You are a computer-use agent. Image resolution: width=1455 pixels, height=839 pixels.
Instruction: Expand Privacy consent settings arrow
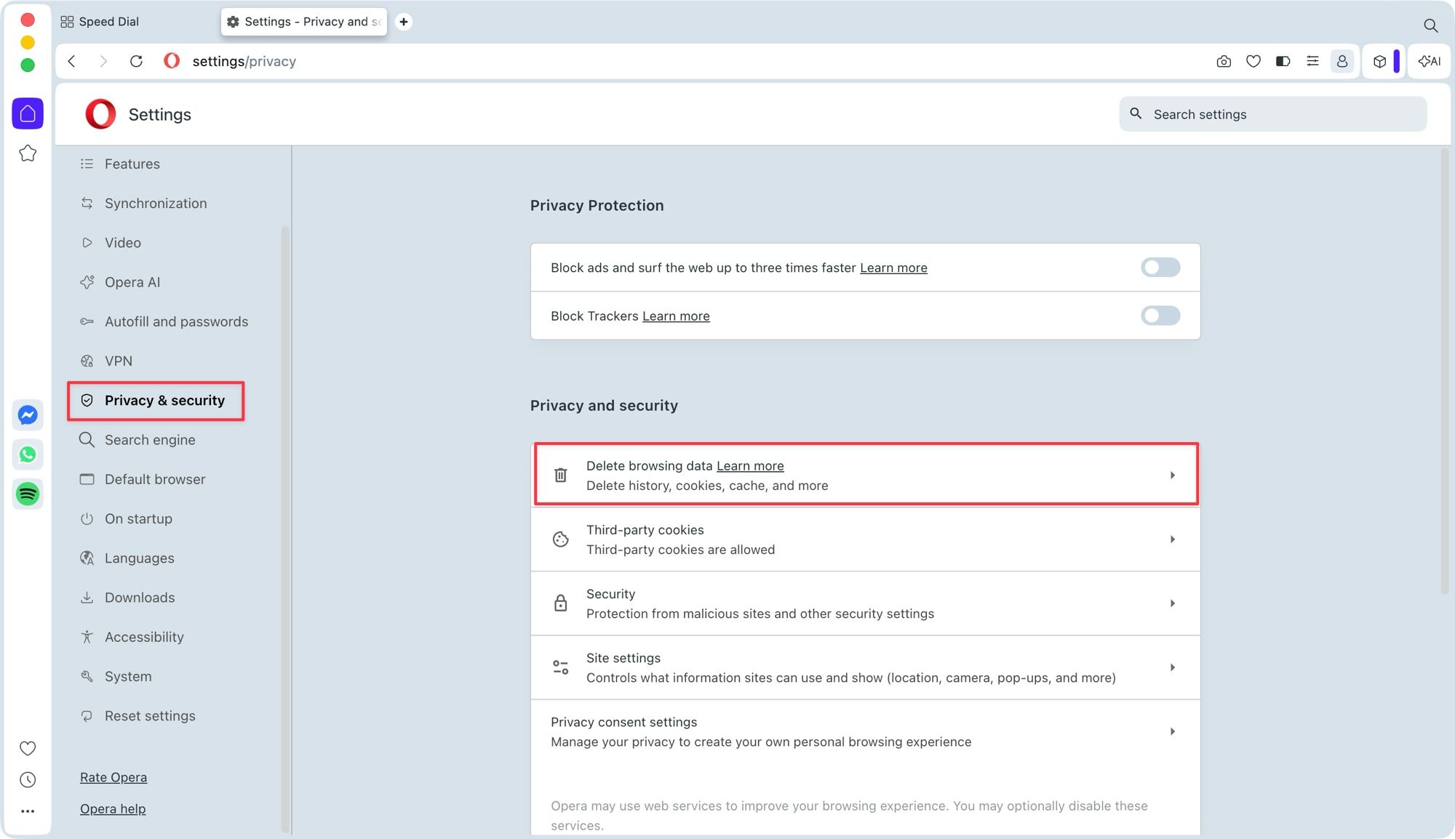[1173, 731]
